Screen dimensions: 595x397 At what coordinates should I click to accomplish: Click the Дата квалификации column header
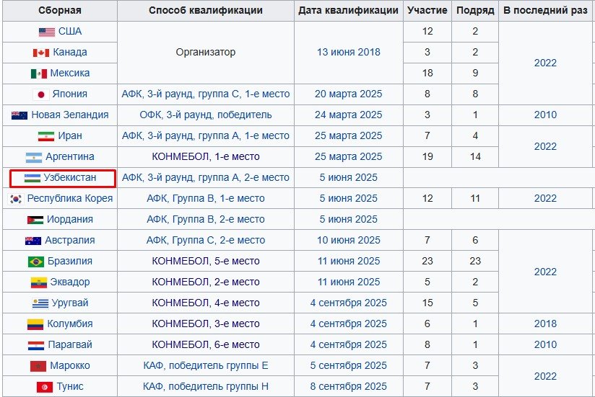348,10
